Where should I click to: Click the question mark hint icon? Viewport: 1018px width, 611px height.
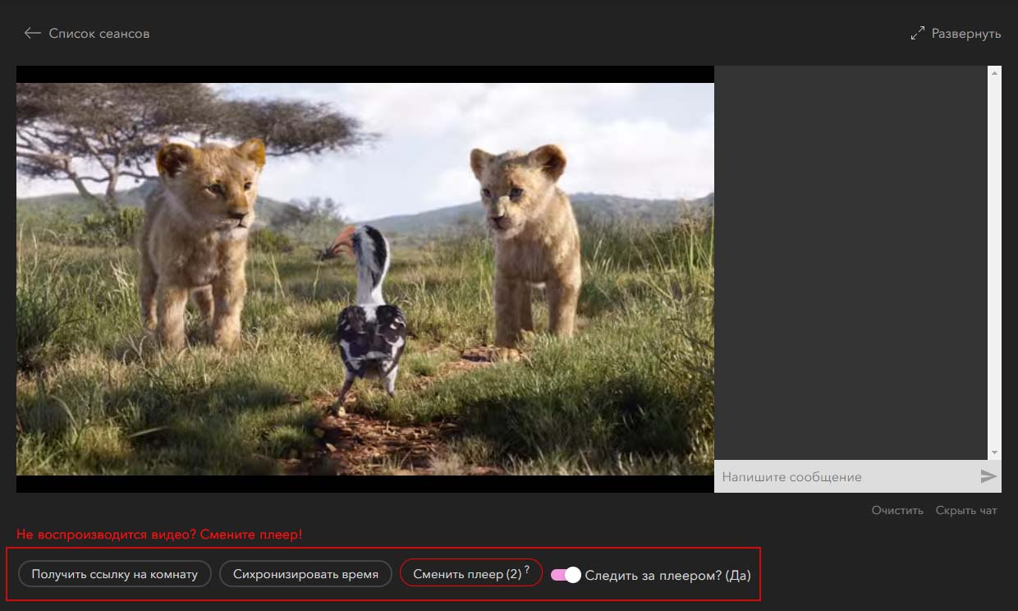pos(527,570)
